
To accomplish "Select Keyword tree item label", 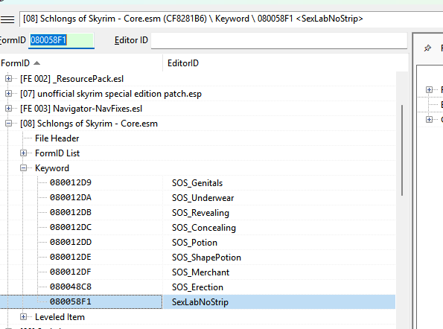I will (52, 168).
